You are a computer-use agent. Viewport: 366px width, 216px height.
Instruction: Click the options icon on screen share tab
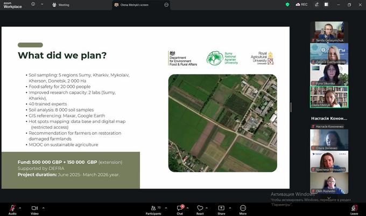click(166, 5)
